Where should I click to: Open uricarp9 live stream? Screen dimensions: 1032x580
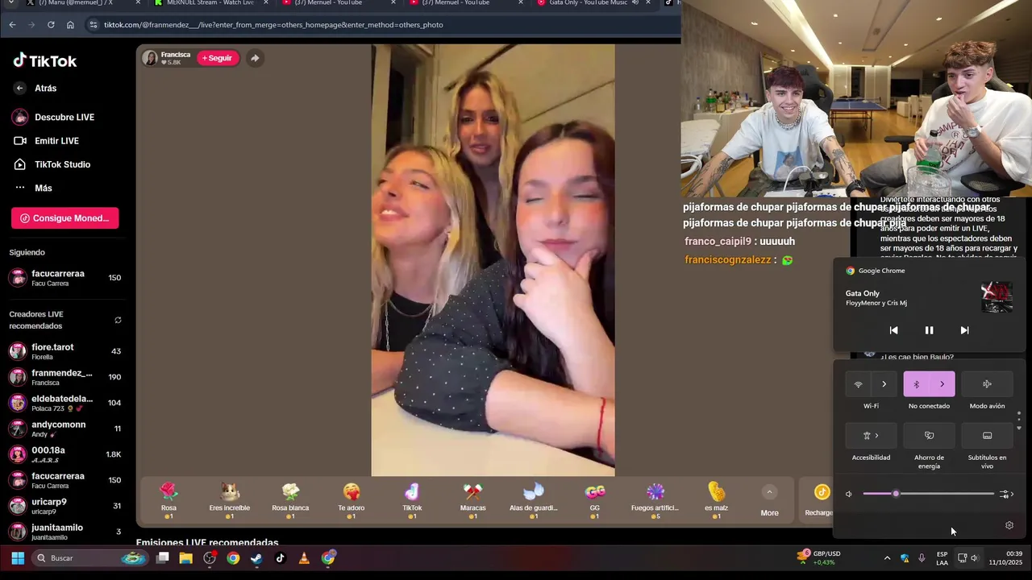pos(64,506)
